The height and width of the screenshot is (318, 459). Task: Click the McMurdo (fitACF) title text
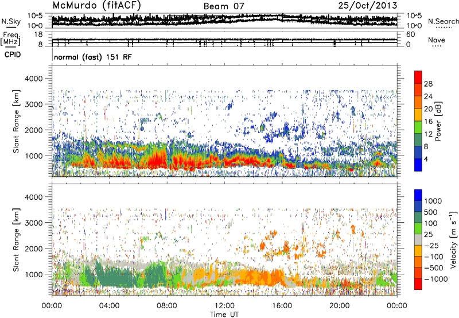point(96,6)
